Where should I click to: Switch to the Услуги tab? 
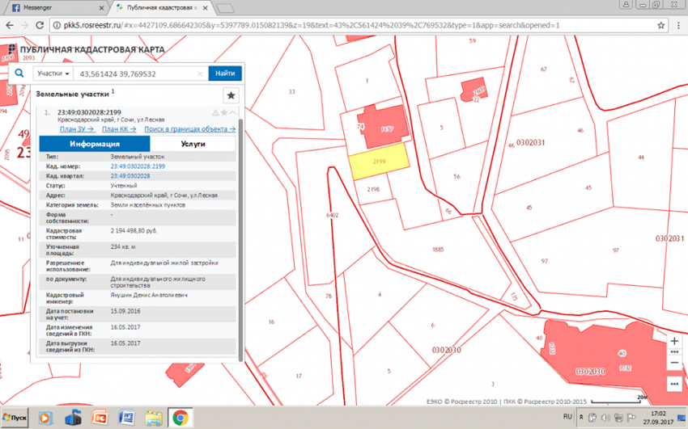(x=193, y=144)
